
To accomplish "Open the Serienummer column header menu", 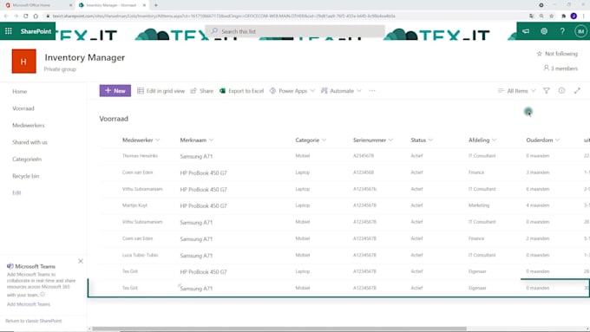I will click(x=373, y=140).
